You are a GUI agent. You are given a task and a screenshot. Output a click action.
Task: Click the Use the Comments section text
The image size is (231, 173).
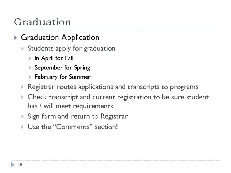(x=73, y=127)
